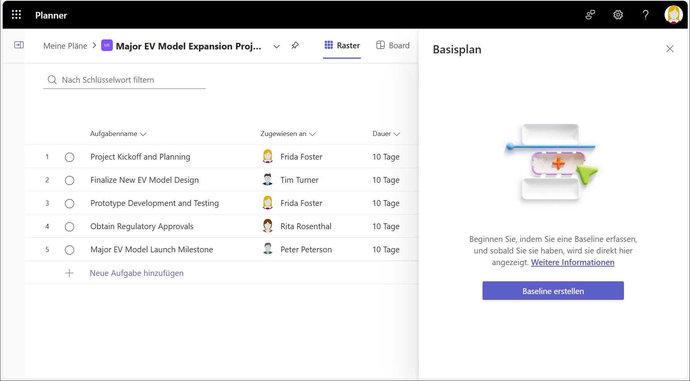Mark Obtain Regulatory Approvals complete
The height and width of the screenshot is (381, 690).
70,227
